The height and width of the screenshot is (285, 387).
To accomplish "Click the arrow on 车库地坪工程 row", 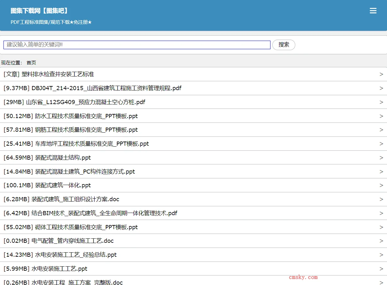I will tap(381, 144).
